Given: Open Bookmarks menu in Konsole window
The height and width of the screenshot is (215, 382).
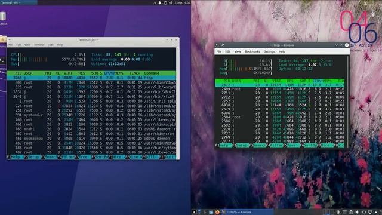Looking at the screenshot, I should click(x=252, y=51).
